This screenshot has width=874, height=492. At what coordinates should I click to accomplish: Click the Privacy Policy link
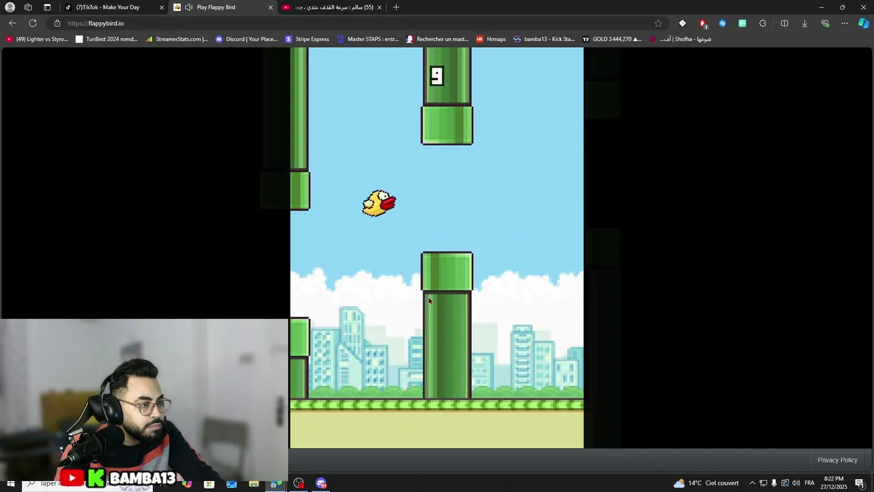pos(837,460)
